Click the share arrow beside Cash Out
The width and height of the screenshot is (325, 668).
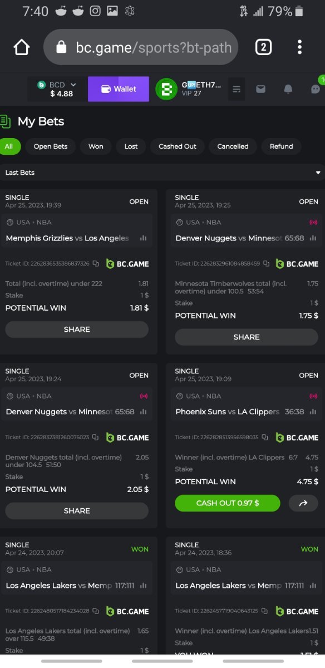(x=303, y=503)
